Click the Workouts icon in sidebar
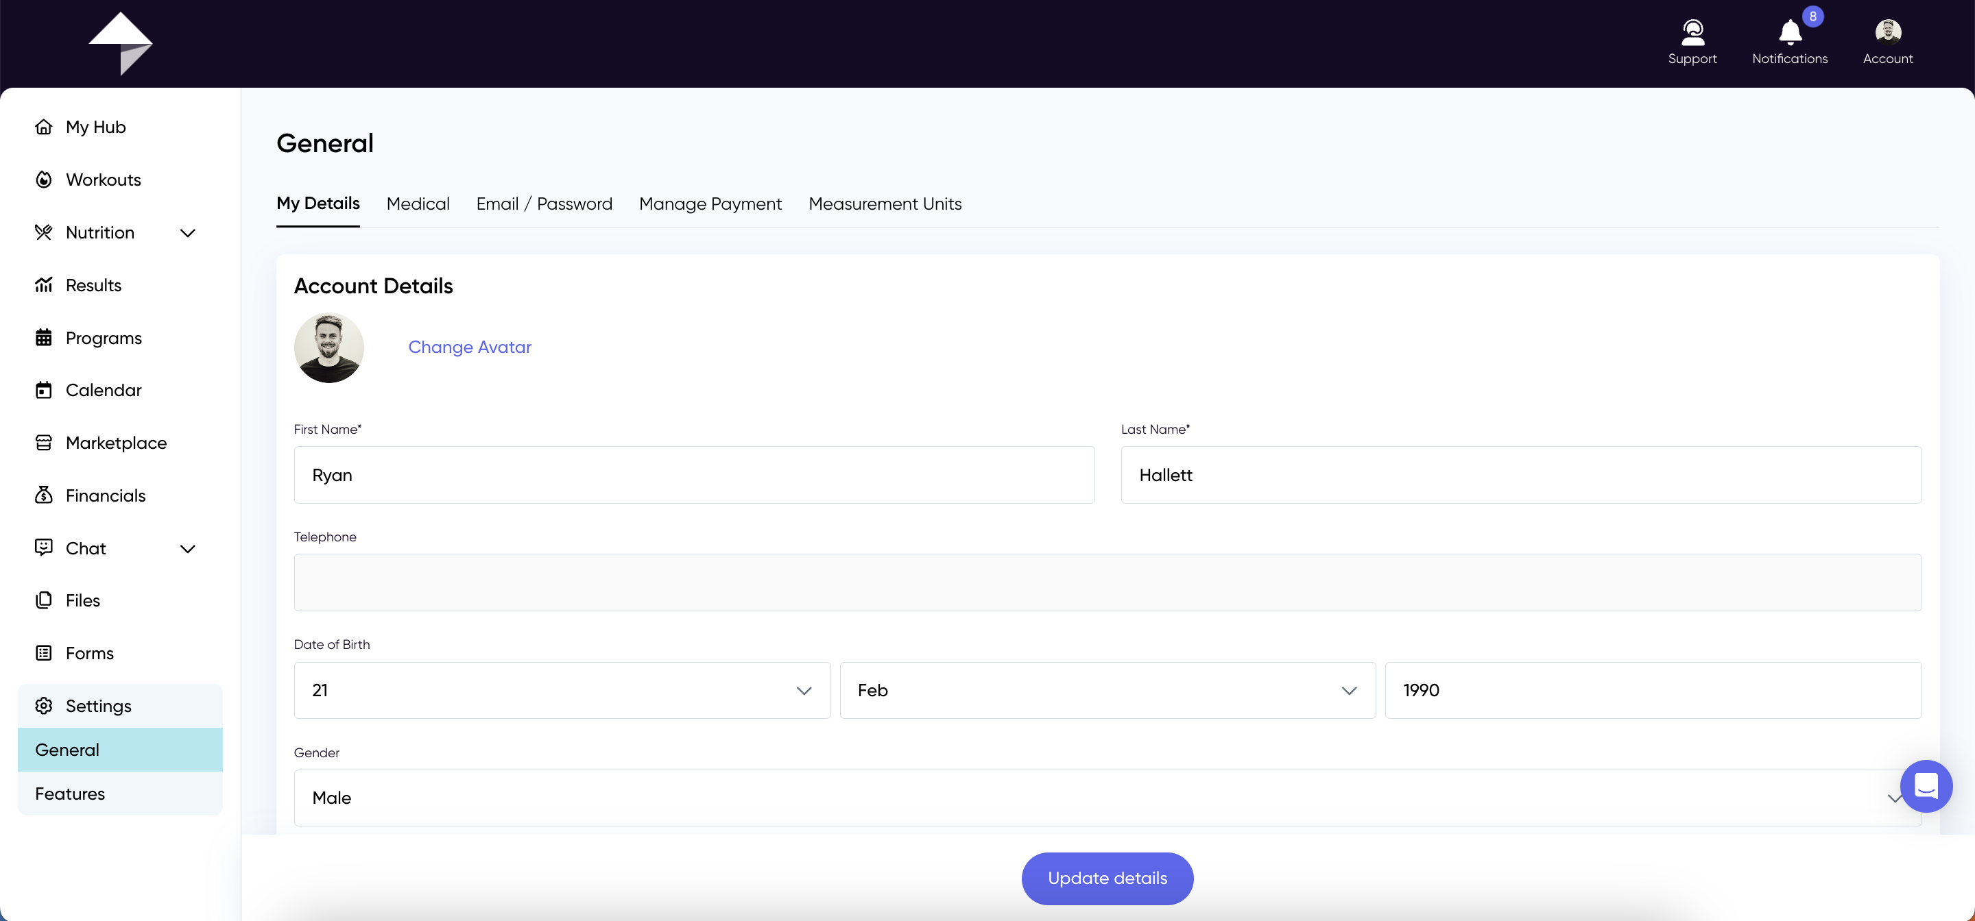1975x921 pixels. pyautogui.click(x=44, y=180)
